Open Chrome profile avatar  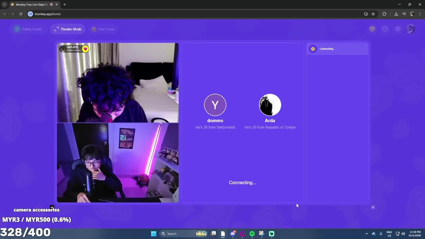point(412,14)
